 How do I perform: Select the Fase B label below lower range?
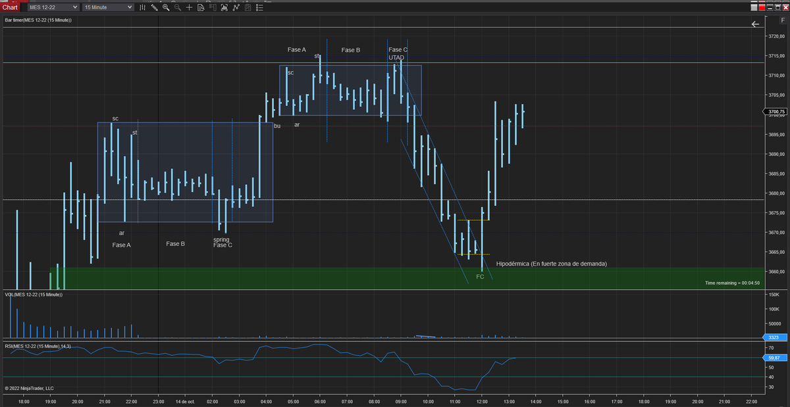point(176,244)
